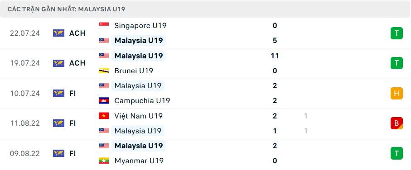Click the green T badge for Myanmar match
Image resolution: width=411 pixels, height=170 pixels.
pyautogui.click(x=396, y=153)
